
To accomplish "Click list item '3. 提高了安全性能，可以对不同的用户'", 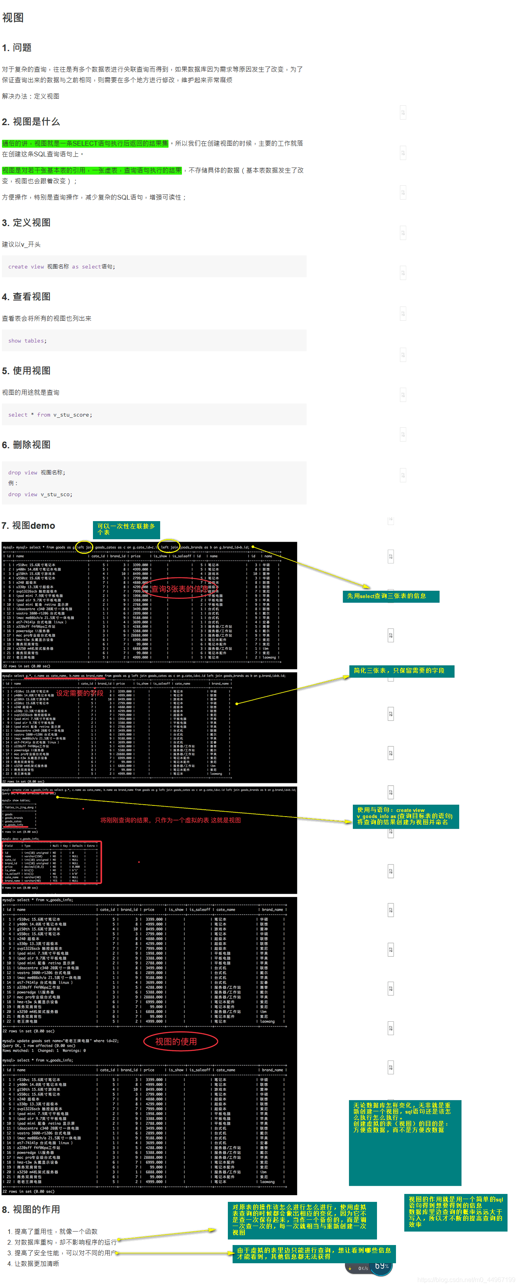I will [62, 1253].
